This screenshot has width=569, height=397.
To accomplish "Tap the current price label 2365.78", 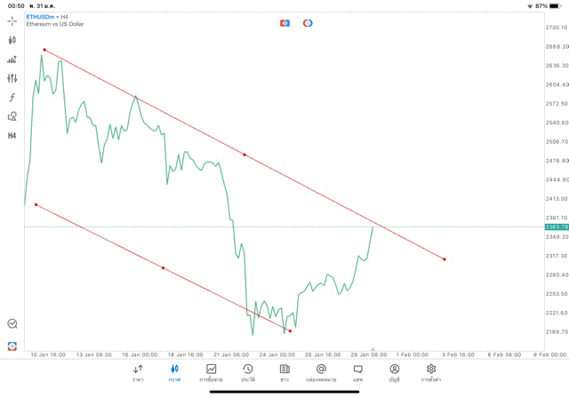I will (x=557, y=227).
